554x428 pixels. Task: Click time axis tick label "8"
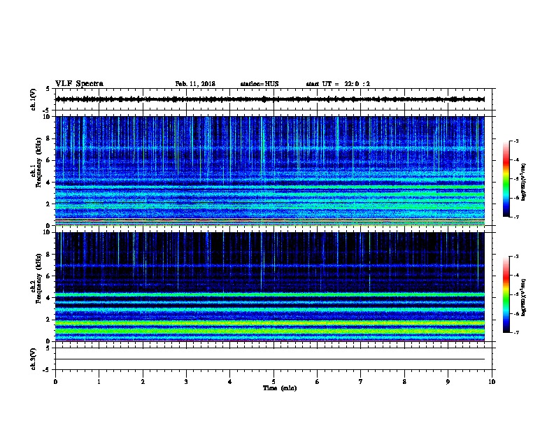[x=404, y=382]
